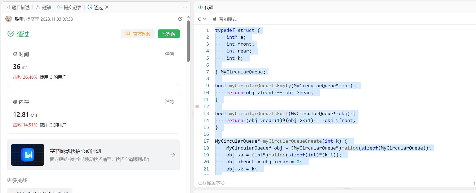Open the 题解 tab
The height and width of the screenshot is (193, 476).
point(44,7)
